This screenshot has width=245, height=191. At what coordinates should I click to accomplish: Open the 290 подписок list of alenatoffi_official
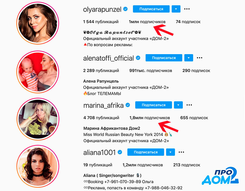click(196, 71)
